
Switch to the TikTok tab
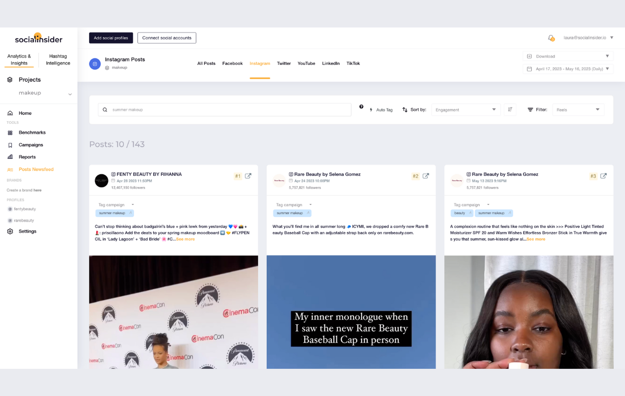tap(353, 63)
